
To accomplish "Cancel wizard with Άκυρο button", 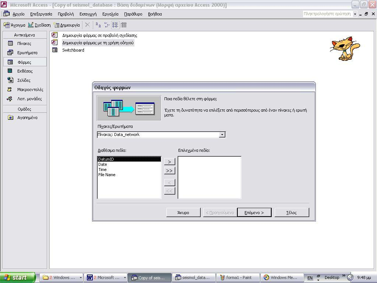I will 183,213.
